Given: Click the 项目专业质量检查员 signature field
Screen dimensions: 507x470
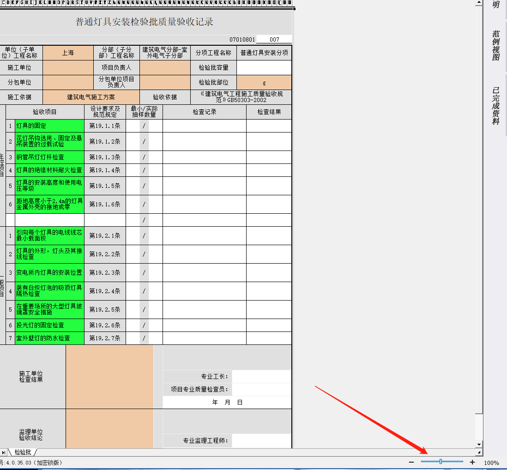Looking at the screenshot, I should click(262, 389).
